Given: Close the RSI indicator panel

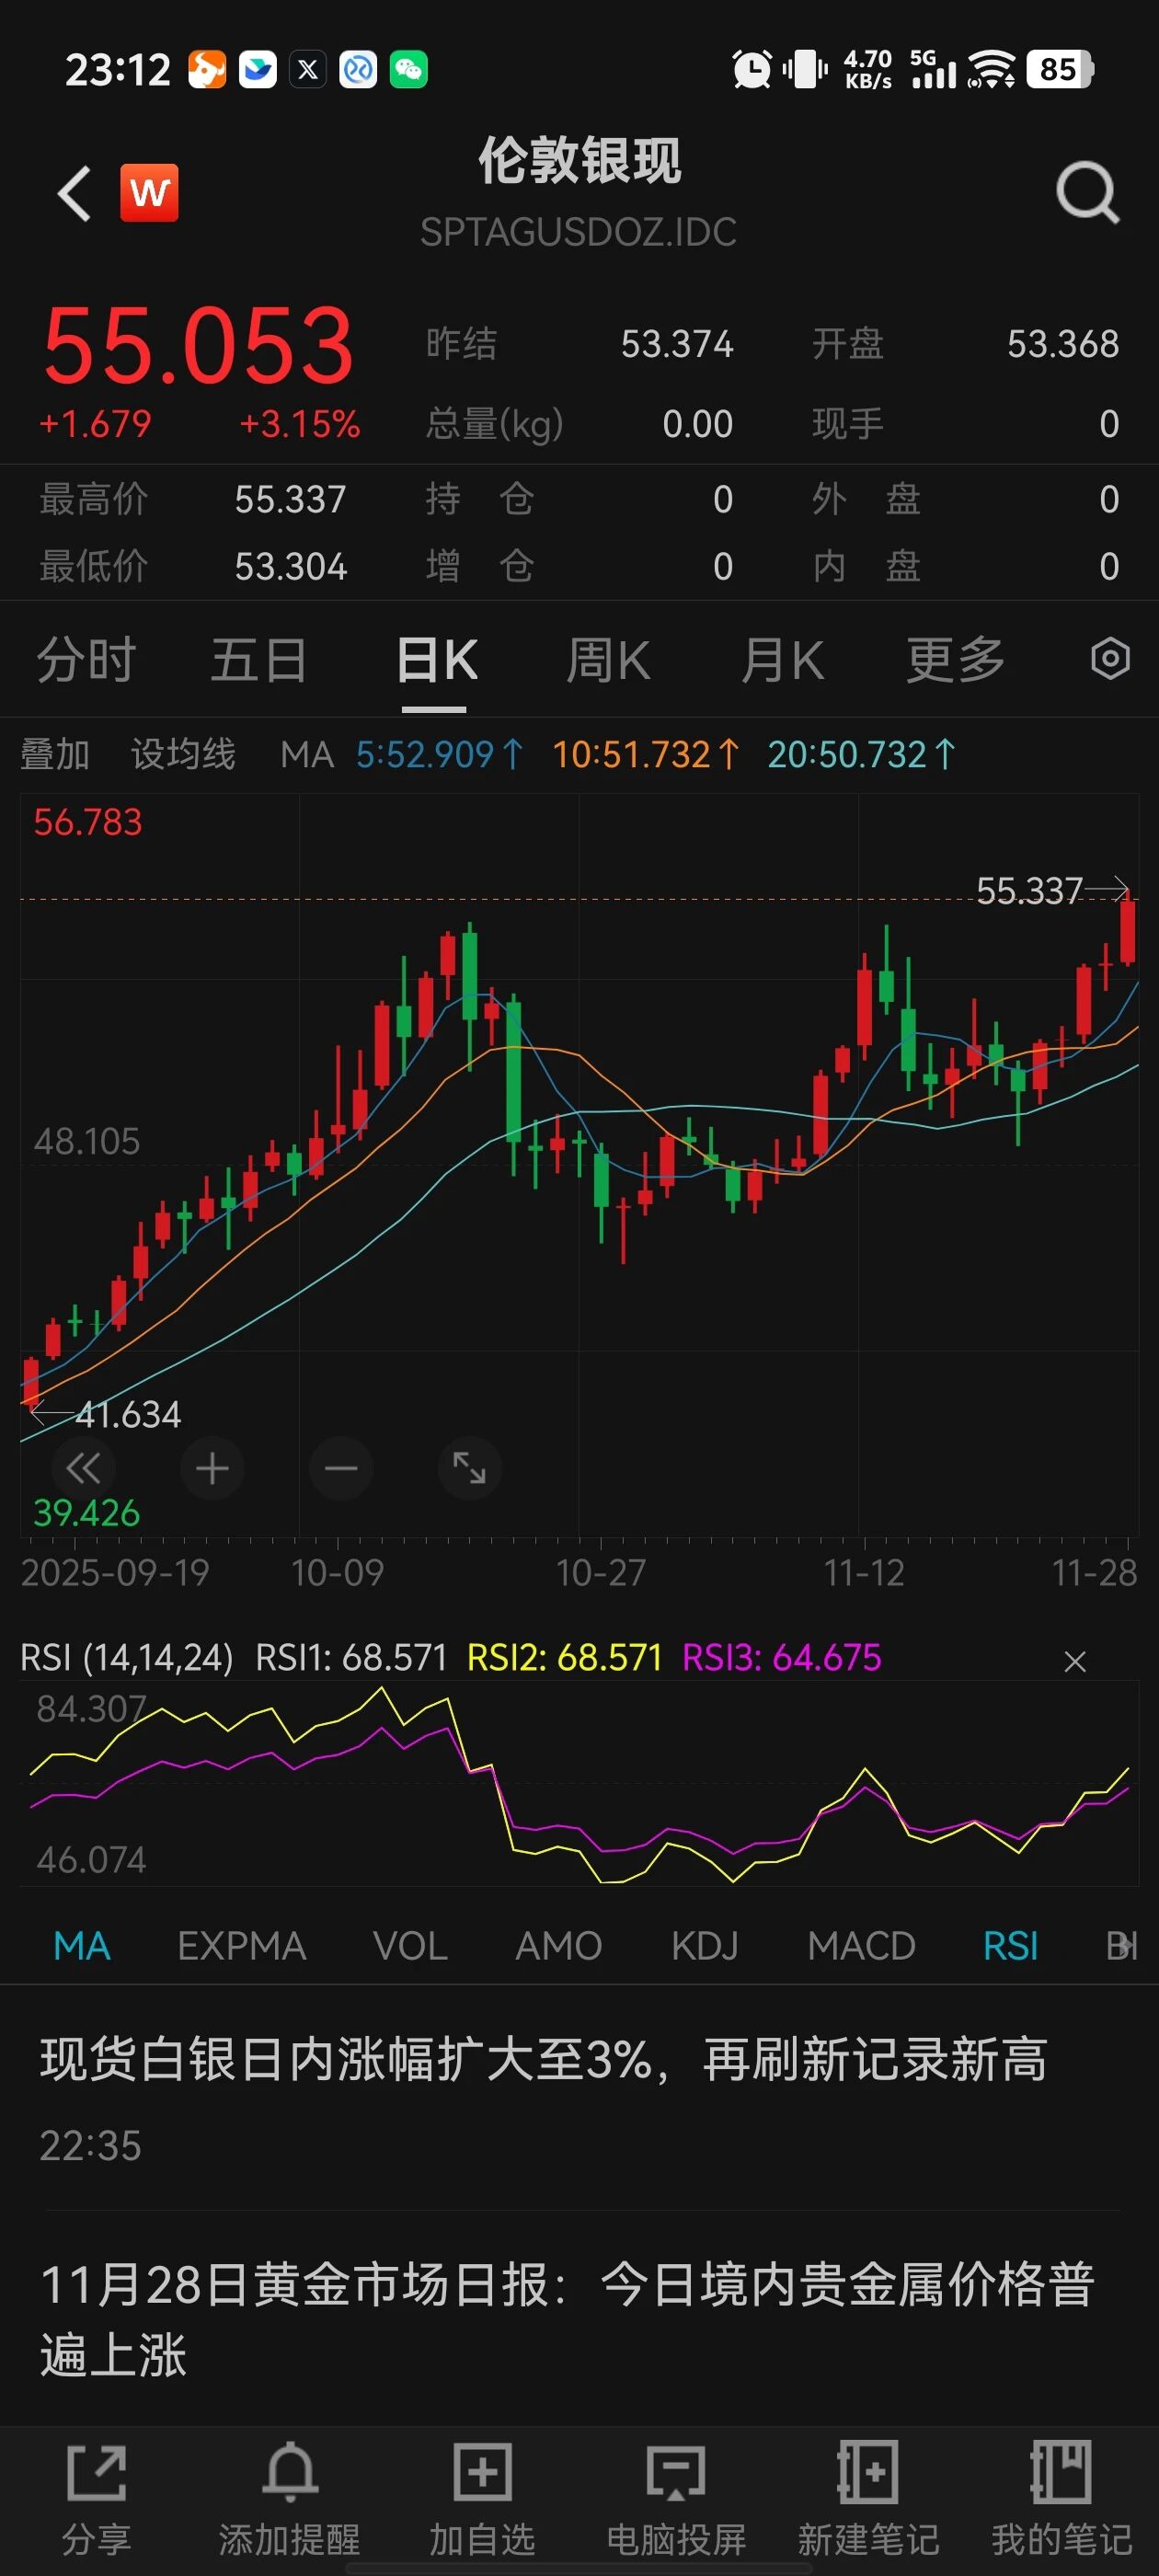Looking at the screenshot, I should click(x=1075, y=1661).
